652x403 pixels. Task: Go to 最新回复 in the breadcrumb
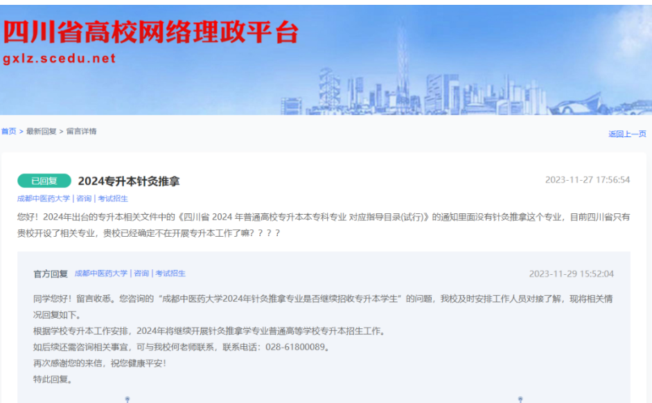click(x=41, y=132)
